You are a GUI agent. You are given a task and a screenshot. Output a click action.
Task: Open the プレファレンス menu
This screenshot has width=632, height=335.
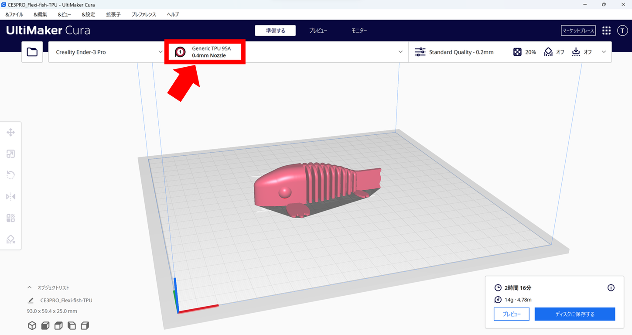[143, 14]
